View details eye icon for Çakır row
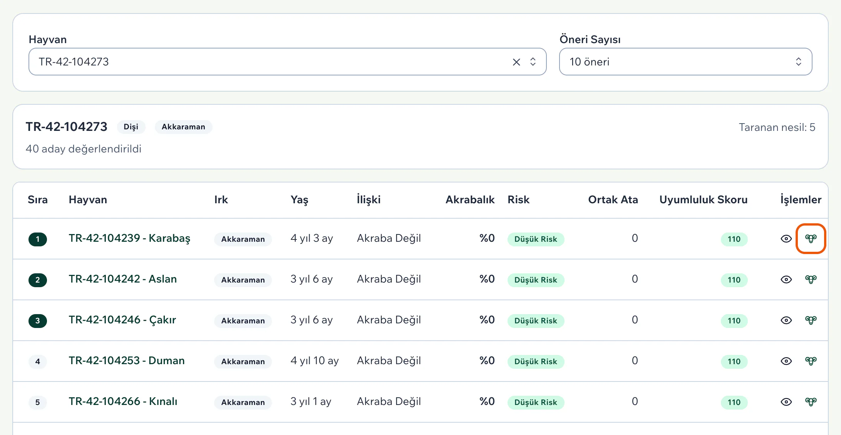Image resolution: width=841 pixels, height=435 pixels. pyautogui.click(x=786, y=320)
